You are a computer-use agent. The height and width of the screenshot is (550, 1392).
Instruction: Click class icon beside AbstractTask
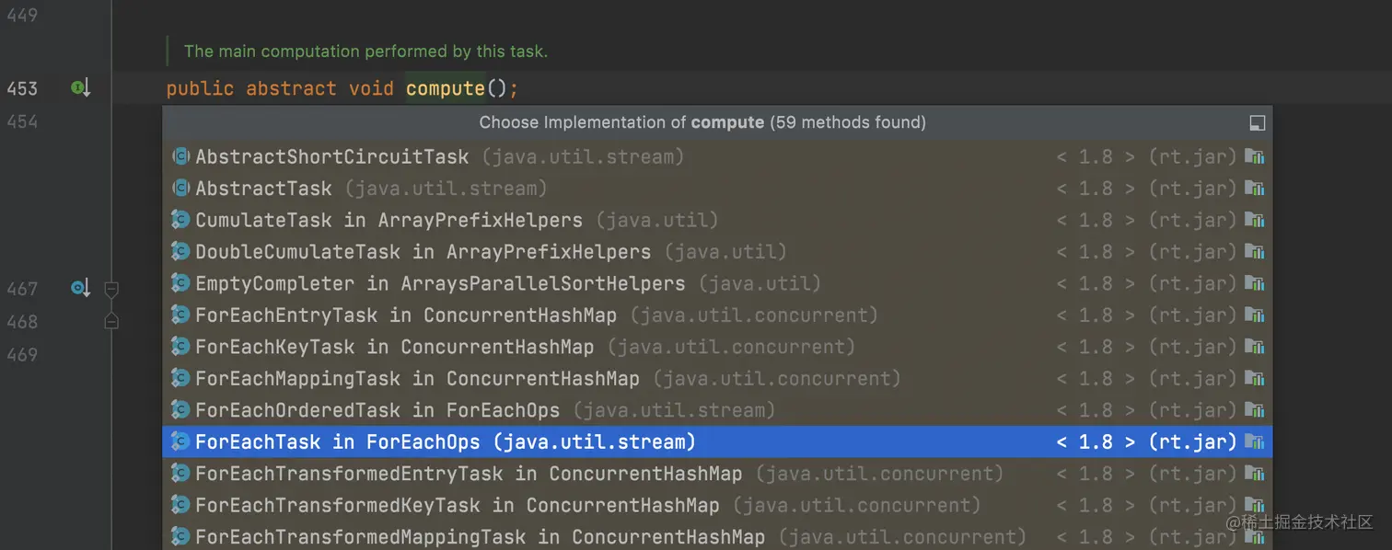coord(180,189)
